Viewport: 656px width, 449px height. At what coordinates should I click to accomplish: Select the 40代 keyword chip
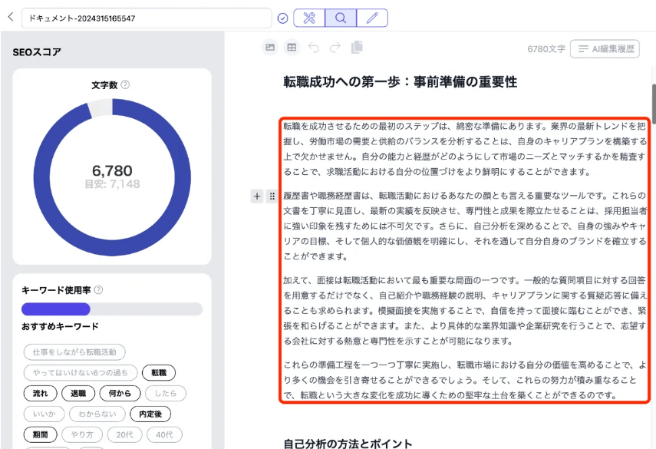pyautogui.click(x=164, y=434)
